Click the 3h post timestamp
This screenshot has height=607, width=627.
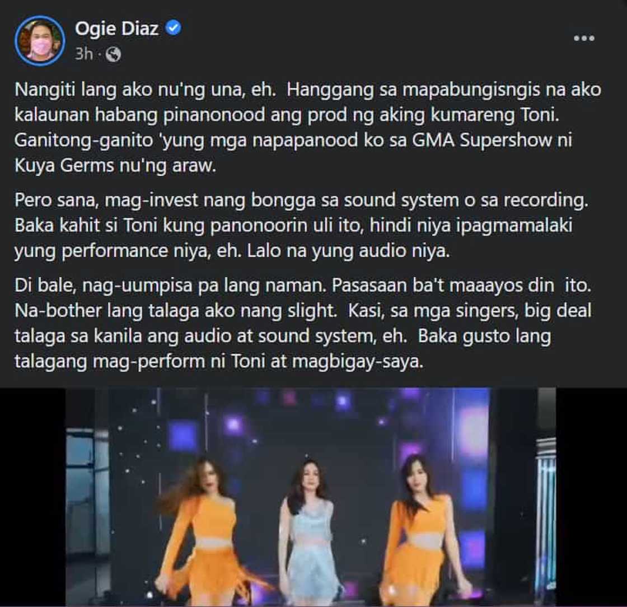pyautogui.click(x=84, y=54)
